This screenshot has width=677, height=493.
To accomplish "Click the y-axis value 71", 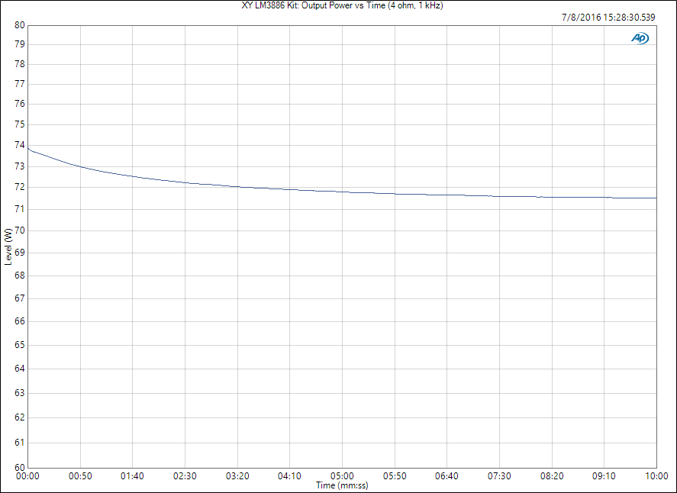I will pyautogui.click(x=19, y=209).
